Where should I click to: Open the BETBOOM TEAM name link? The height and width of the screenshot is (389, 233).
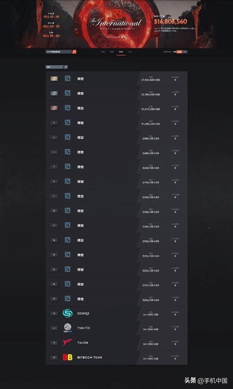(x=90, y=357)
